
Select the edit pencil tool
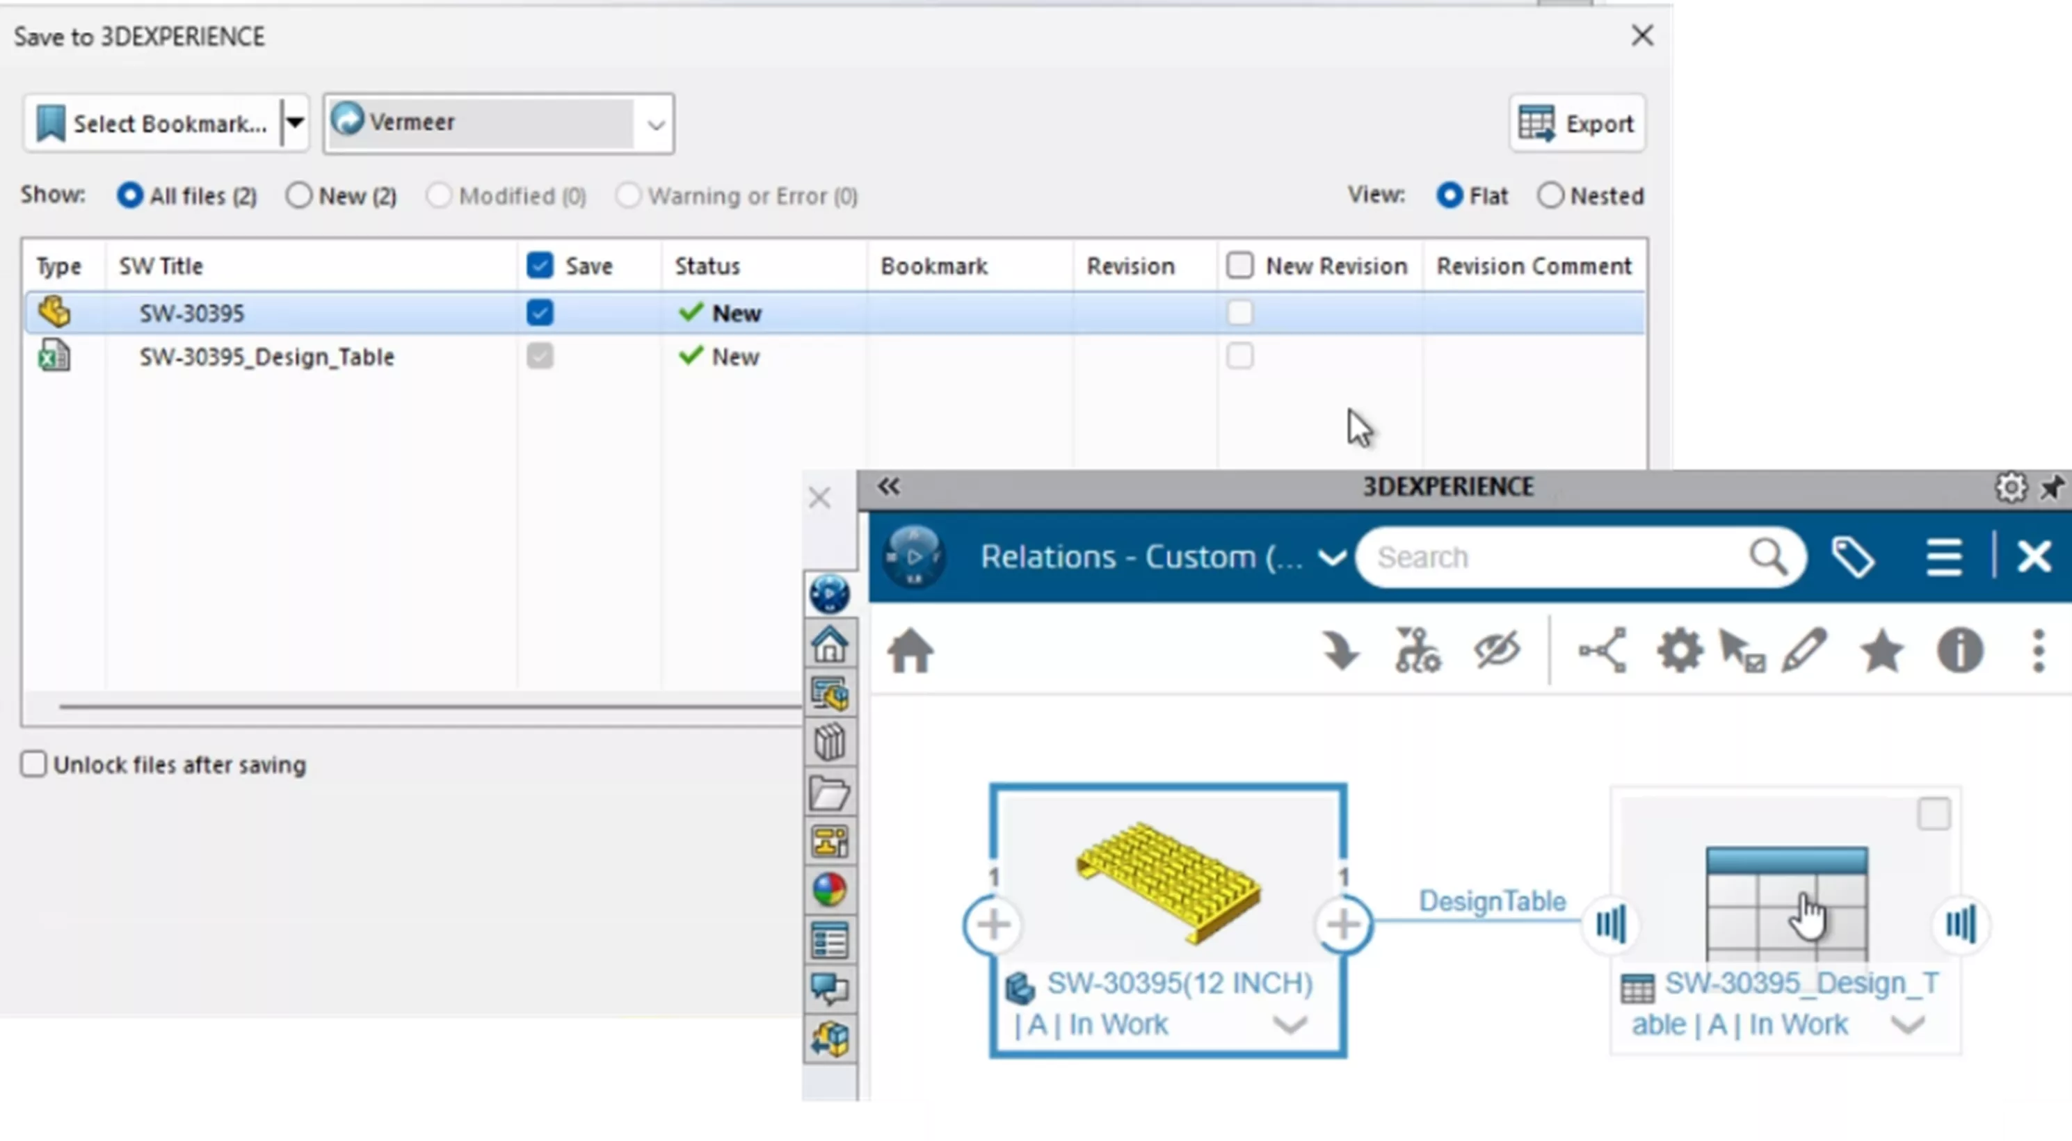pos(1804,649)
